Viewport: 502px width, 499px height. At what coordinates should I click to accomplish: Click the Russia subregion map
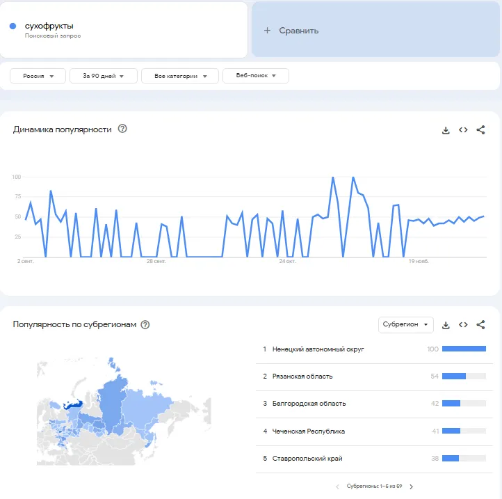pyautogui.click(x=124, y=411)
